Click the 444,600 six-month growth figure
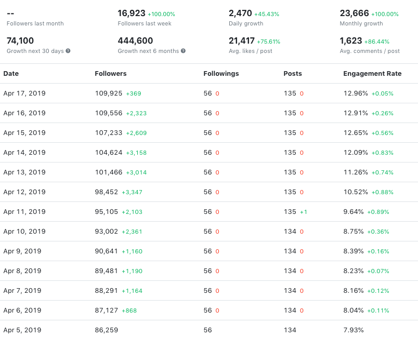Screen dimensions: 418x338 pos(135,40)
